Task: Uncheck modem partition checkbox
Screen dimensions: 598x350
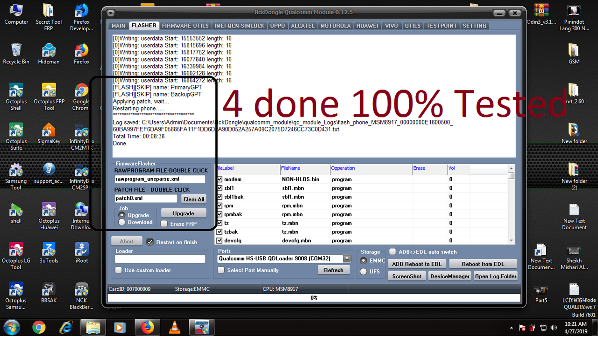Action: (x=220, y=179)
